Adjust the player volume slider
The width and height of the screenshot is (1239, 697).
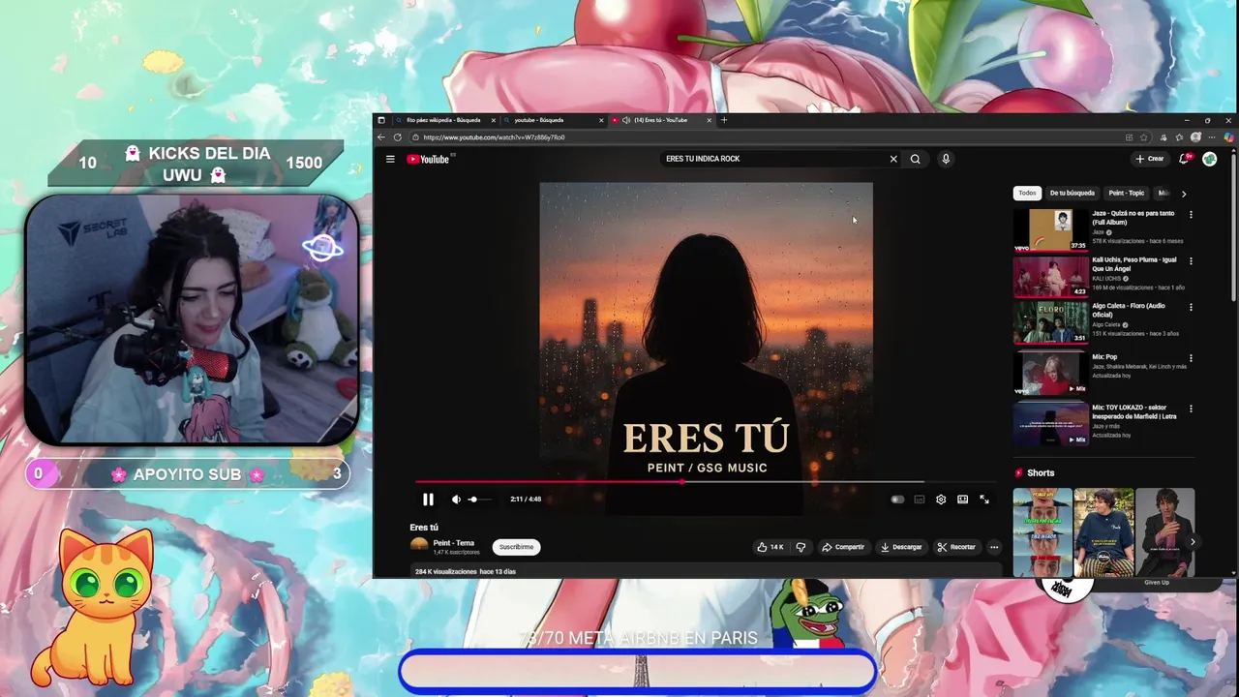tap(479, 500)
